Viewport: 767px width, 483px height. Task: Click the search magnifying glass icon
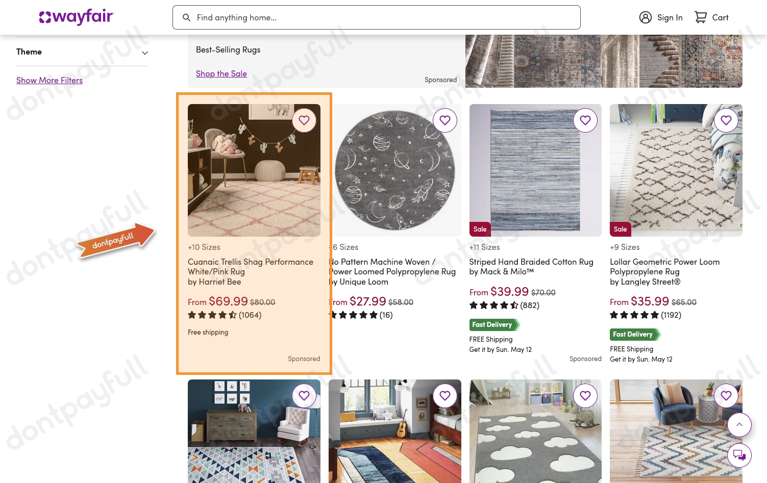(187, 17)
